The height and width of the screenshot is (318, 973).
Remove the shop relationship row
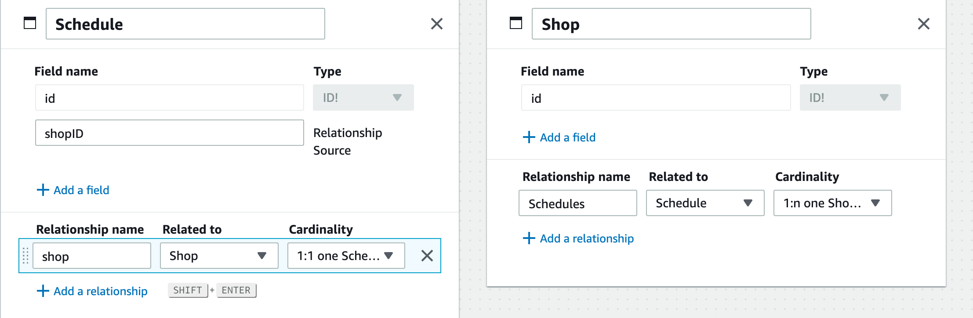tap(427, 256)
